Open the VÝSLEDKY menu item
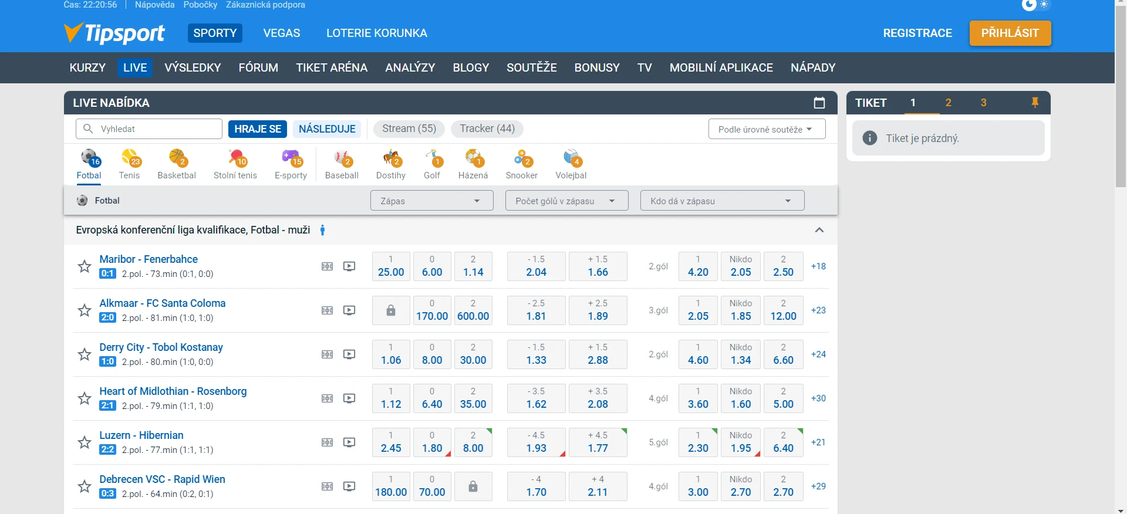The height and width of the screenshot is (514, 1127). 193,67
